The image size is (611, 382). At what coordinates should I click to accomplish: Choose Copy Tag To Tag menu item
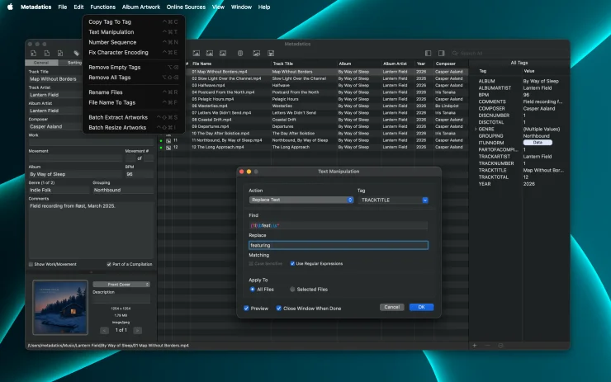pos(133,22)
